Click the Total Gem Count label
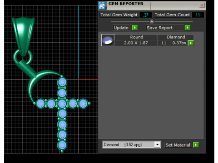The width and height of the screenshot is (218, 163). pyautogui.click(x=172, y=15)
